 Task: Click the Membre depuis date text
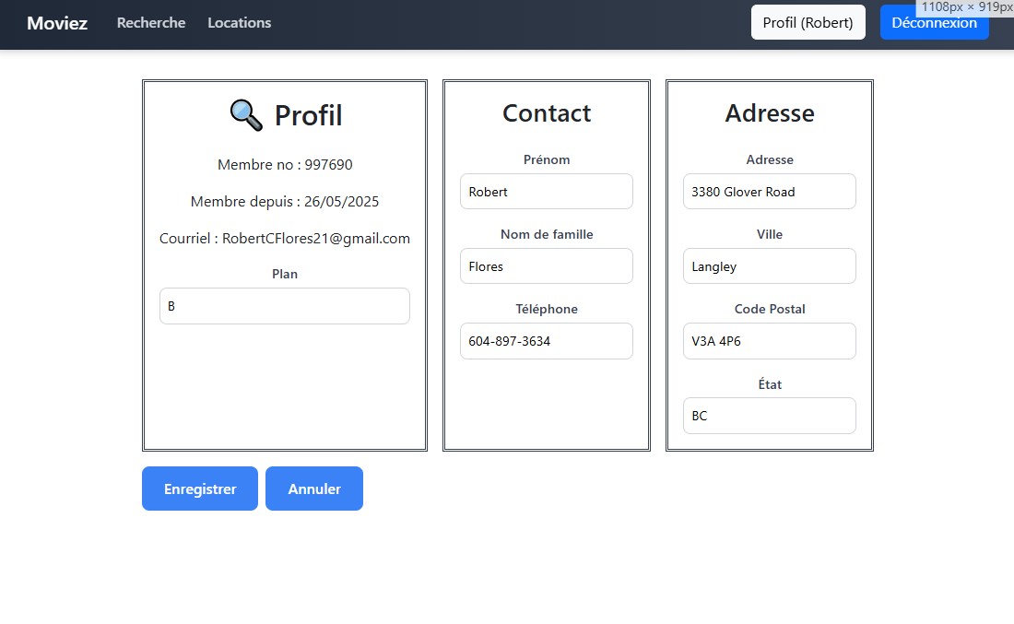coord(285,202)
